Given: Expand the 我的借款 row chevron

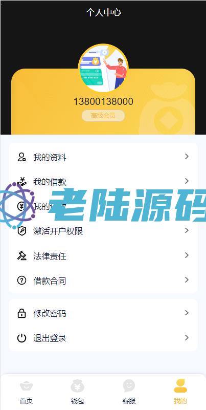Looking at the screenshot, I should point(187,181).
